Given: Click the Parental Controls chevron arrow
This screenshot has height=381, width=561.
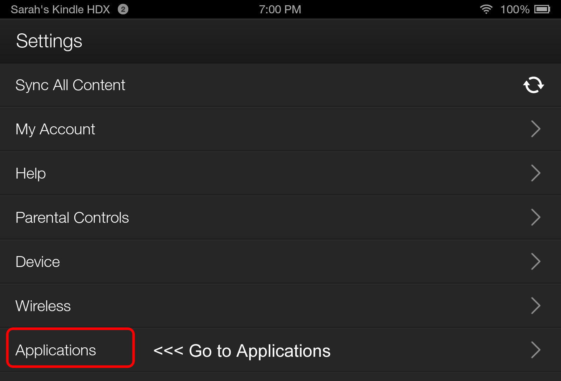Looking at the screenshot, I should click(535, 218).
